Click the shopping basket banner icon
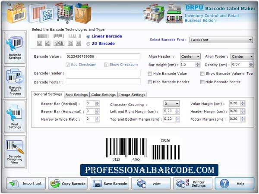This screenshot has width=259, height=194. point(154,14)
